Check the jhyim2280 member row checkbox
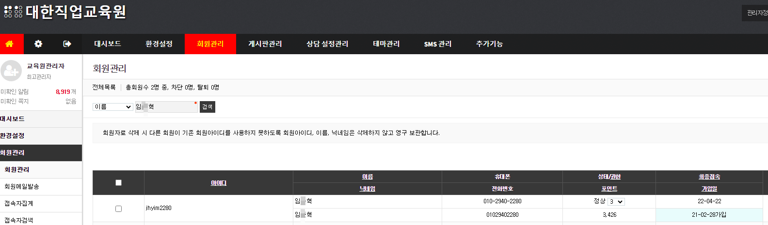768x225 pixels. (118, 209)
